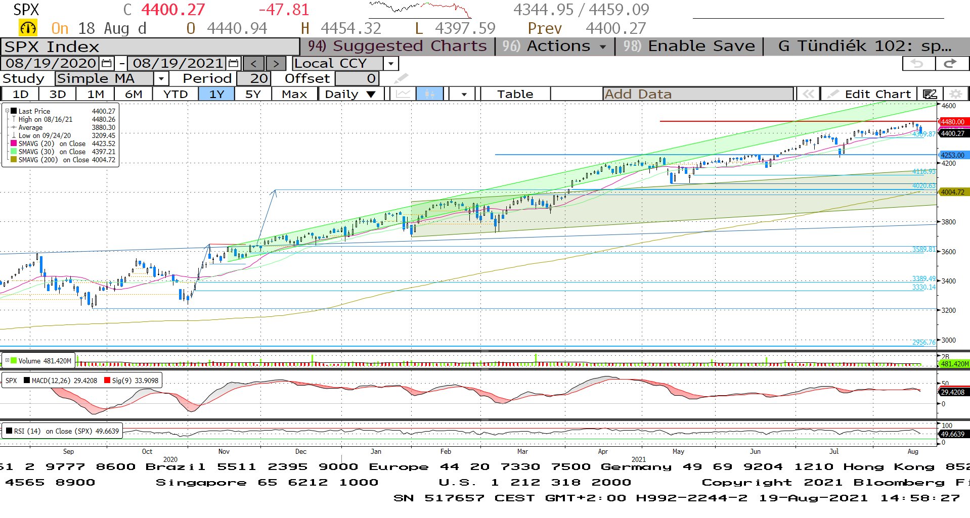Click the undo arrow button
This screenshot has width=970, height=518.
tap(918, 64)
